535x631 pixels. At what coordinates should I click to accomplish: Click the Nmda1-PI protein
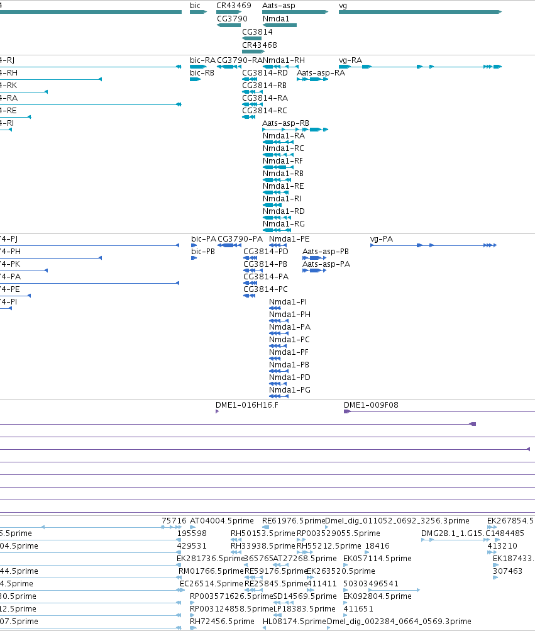pyautogui.click(x=275, y=308)
